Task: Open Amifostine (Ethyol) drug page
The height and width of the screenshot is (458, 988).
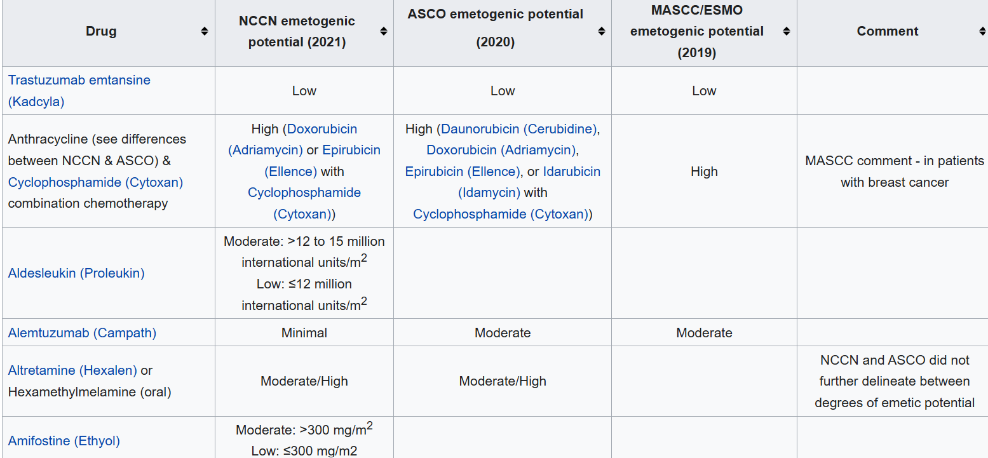Action: pyautogui.click(x=64, y=441)
